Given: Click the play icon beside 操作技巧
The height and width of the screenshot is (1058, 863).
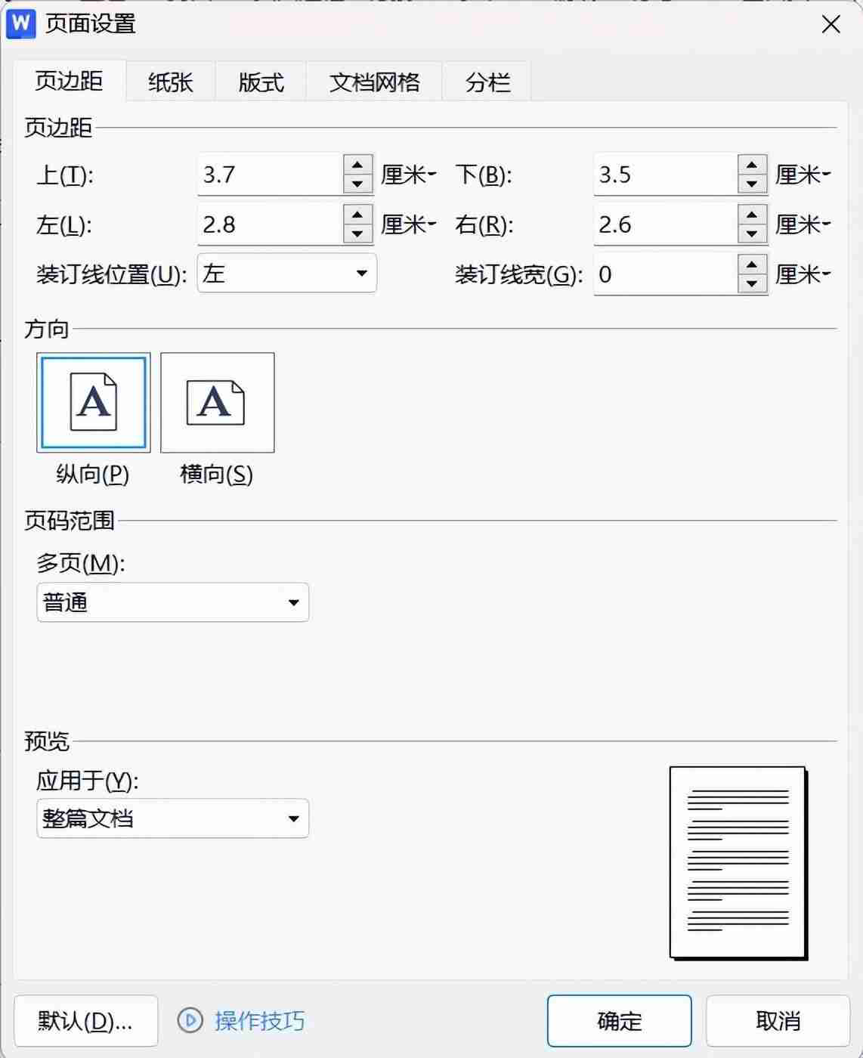Looking at the screenshot, I should coord(190,1020).
